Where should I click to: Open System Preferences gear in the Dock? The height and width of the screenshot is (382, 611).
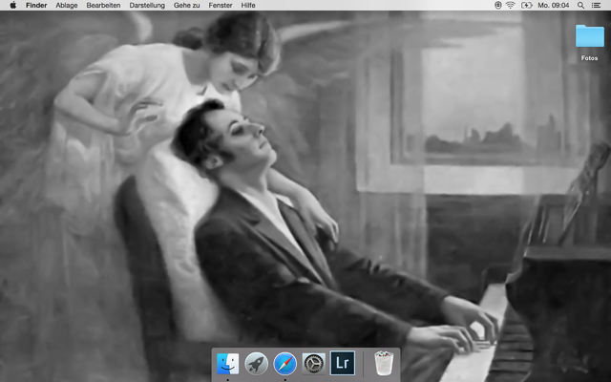point(314,363)
